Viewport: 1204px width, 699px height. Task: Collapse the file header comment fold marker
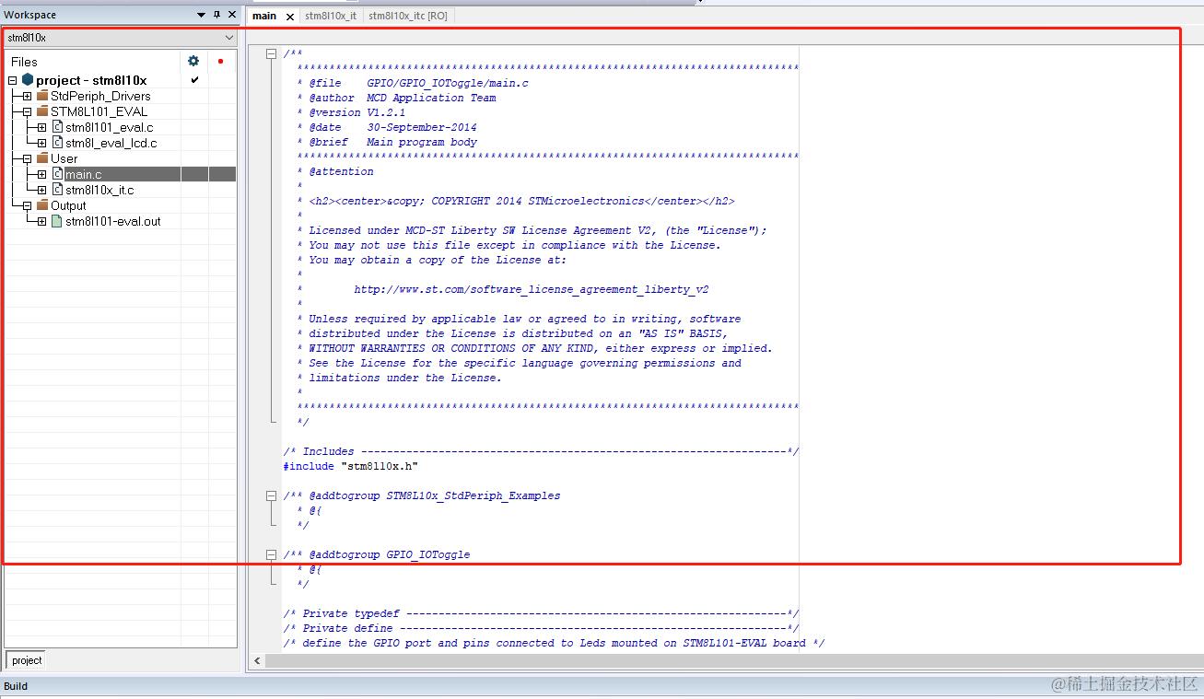271,54
